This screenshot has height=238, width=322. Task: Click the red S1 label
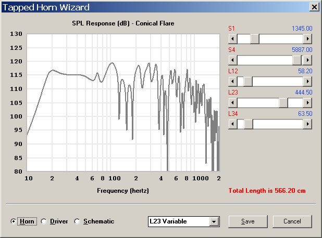[x=231, y=29]
